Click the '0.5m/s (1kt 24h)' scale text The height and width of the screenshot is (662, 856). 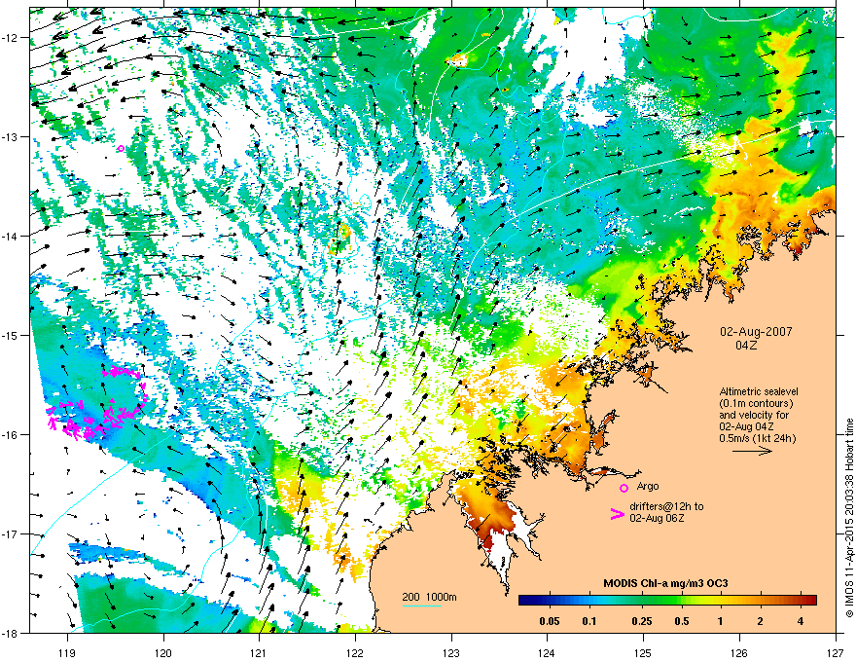point(757,438)
